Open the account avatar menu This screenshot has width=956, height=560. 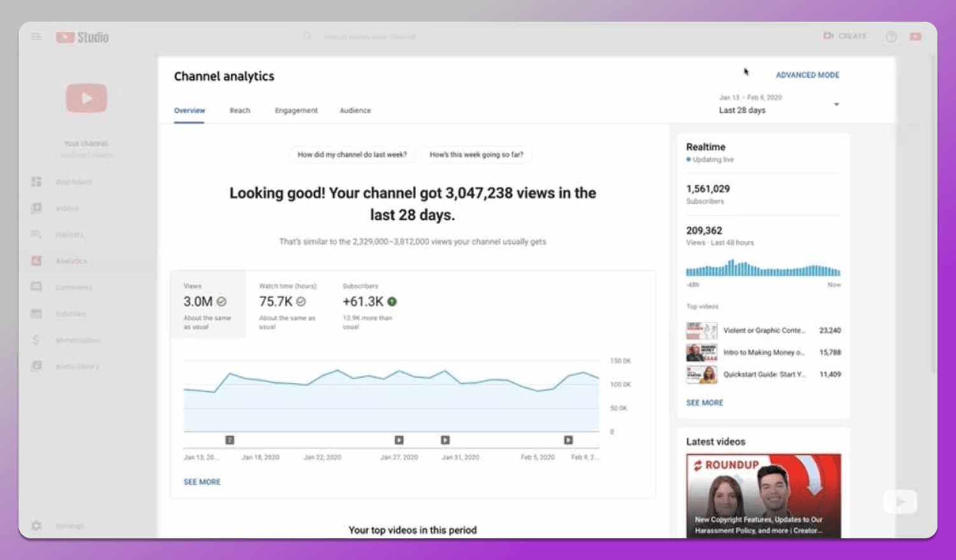click(915, 36)
